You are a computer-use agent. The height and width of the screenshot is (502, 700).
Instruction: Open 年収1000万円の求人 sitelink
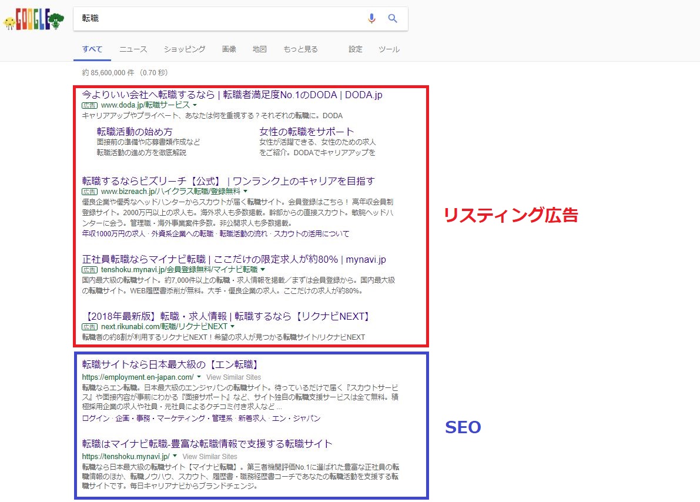coord(113,233)
